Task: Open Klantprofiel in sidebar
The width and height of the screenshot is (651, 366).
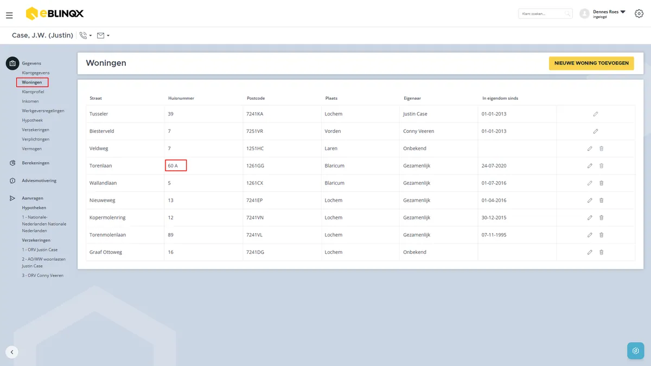Action: pyautogui.click(x=33, y=92)
